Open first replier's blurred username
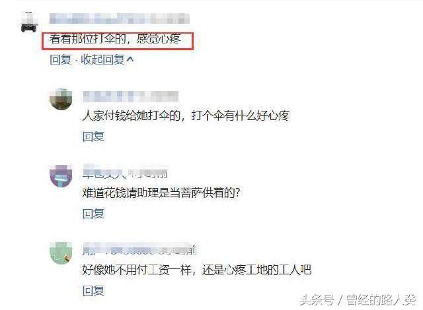 coord(131,96)
